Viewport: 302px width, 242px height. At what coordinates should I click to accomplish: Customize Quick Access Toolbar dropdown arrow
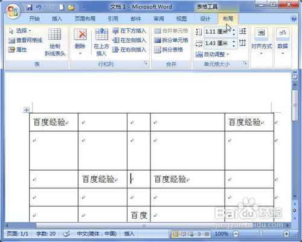(x=84, y=8)
